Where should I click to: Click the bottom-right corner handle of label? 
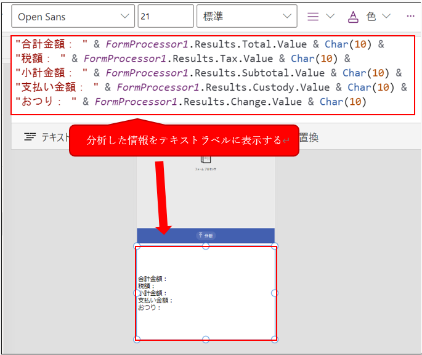275,339
